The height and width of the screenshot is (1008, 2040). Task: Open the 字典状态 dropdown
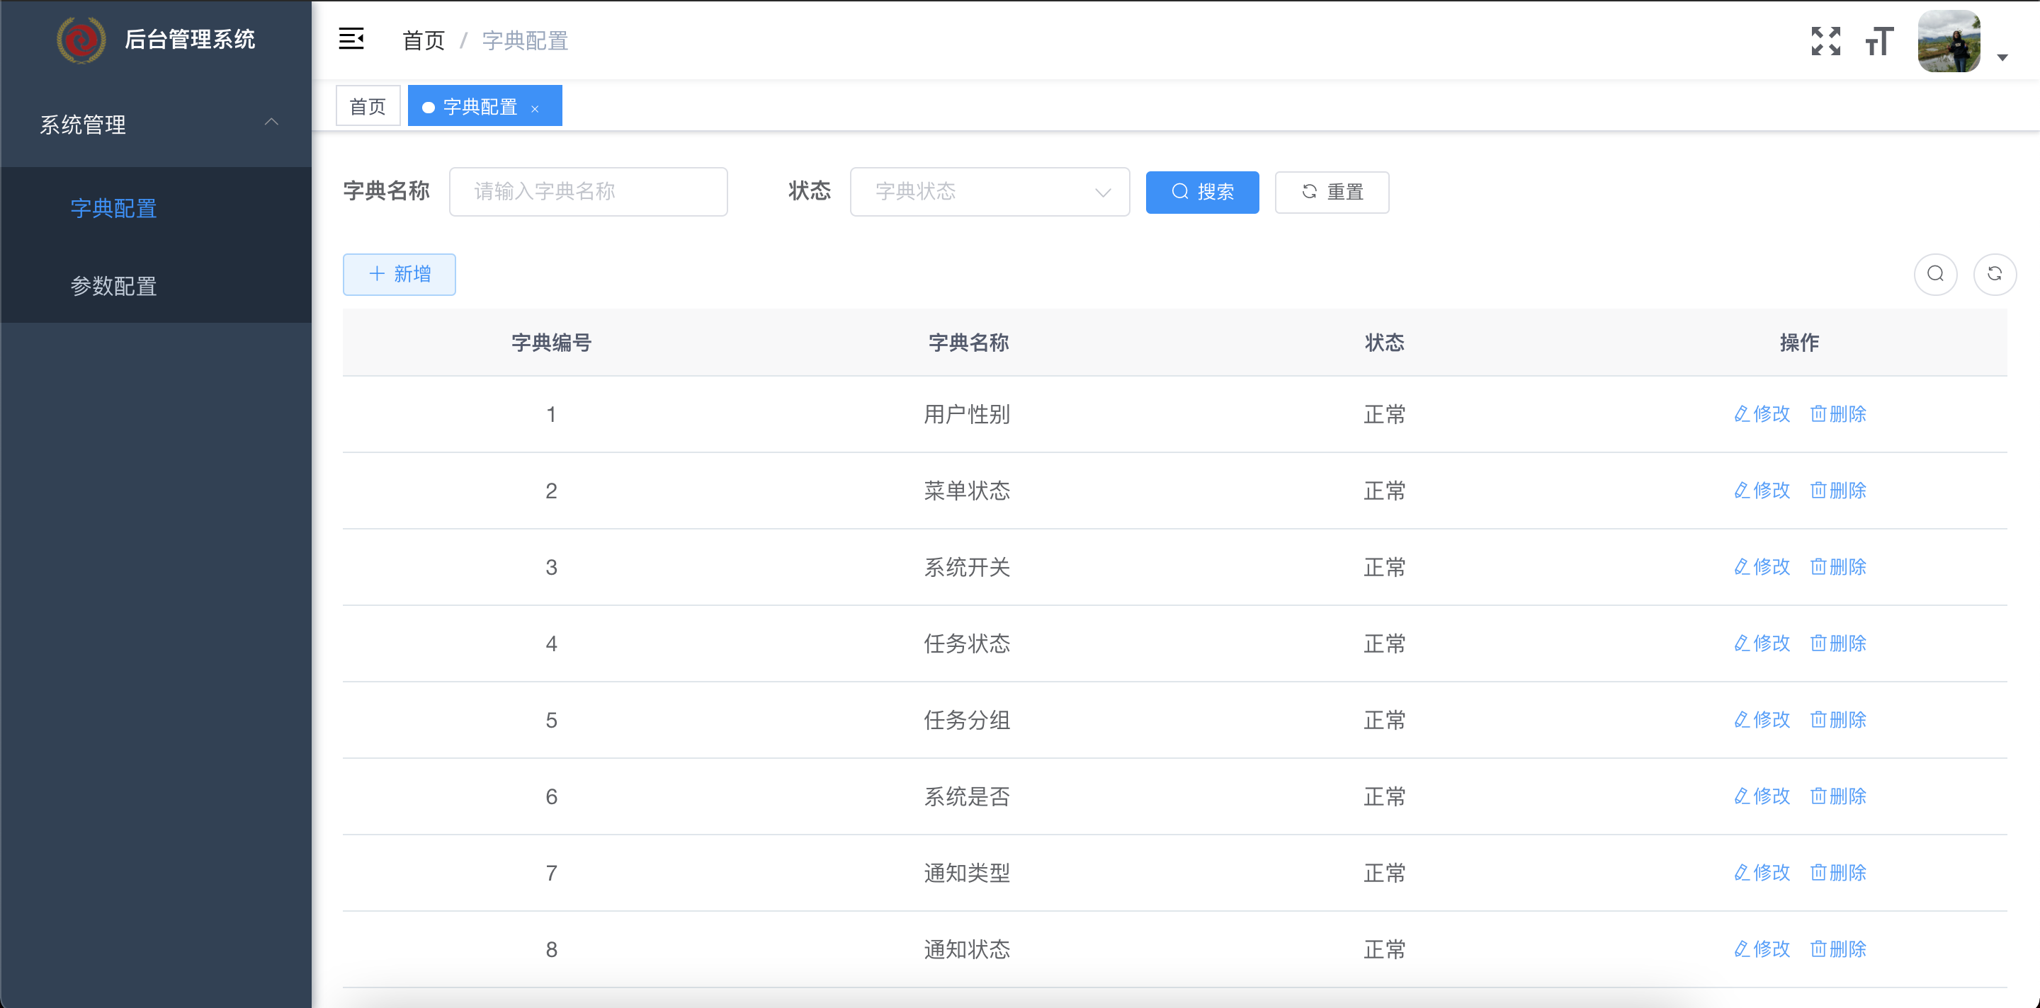coord(989,191)
